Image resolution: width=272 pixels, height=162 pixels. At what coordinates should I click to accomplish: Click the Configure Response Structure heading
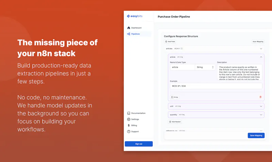coord(181,36)
